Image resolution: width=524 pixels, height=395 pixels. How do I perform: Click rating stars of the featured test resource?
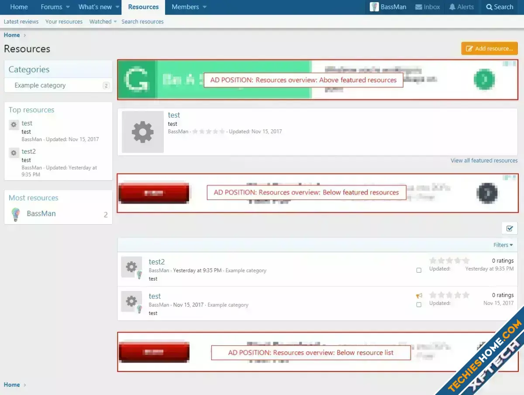coord(209,131)
